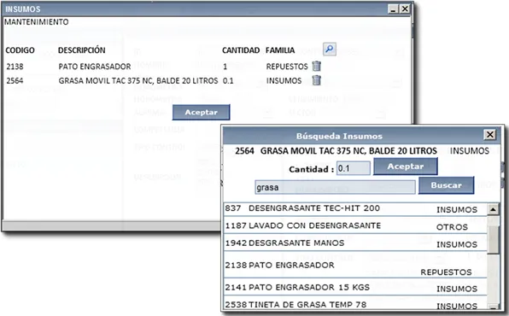Click INSUMOS family in the GRASA MOVIL row
509x316 pixels.
pyautogui.click(x=284, y=80)
